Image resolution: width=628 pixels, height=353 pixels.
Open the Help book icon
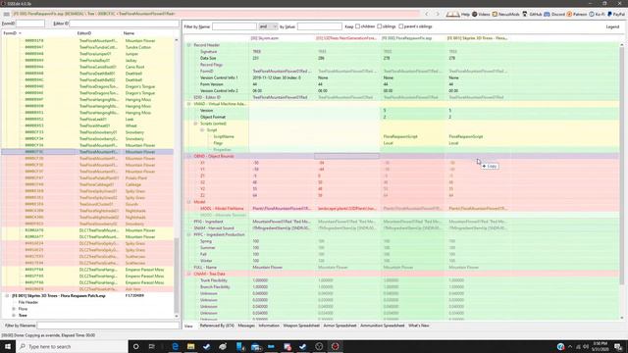pyautogui.click(x=453, y=14)
